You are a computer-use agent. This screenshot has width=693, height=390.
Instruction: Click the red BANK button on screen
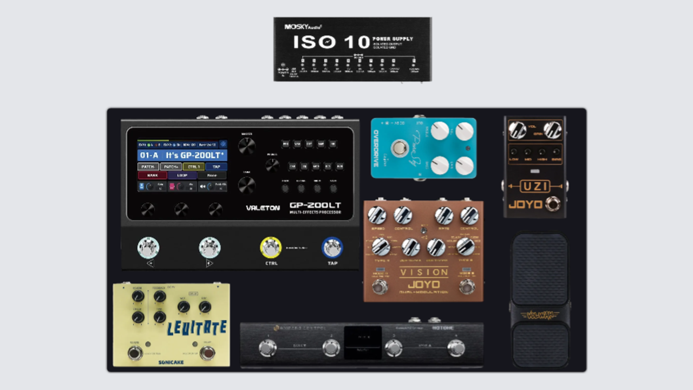[152, 175]
